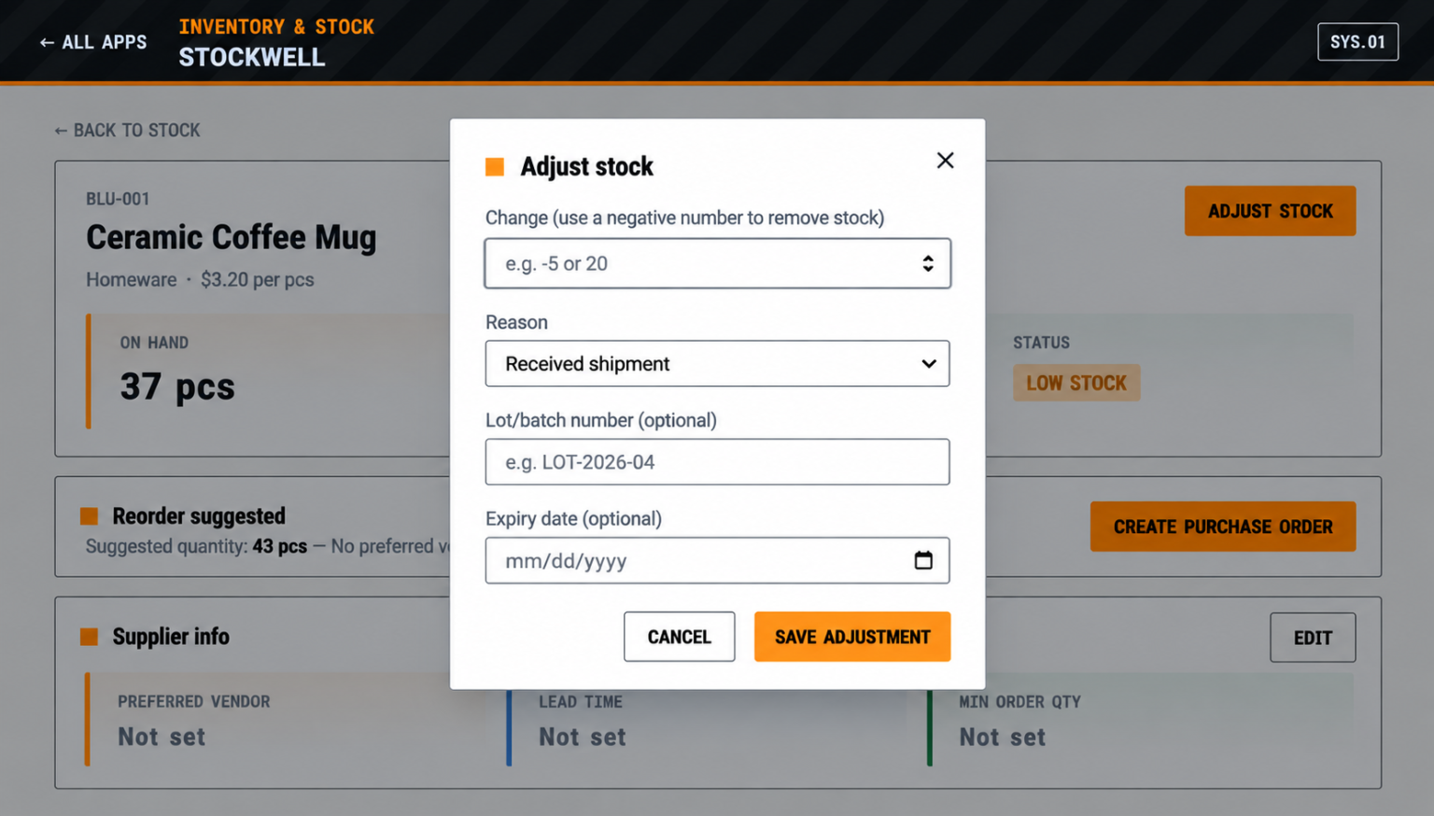Focus the Change quantity input field

click(x=717, y=263)
